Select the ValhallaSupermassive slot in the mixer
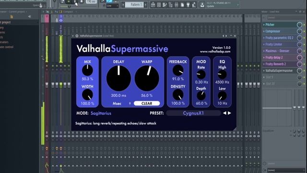 click(x=279, y=71)
